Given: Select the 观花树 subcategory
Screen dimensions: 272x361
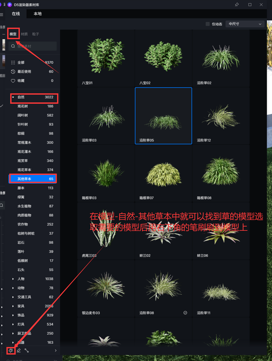Looking at the screenshot, I should point(33,106).
